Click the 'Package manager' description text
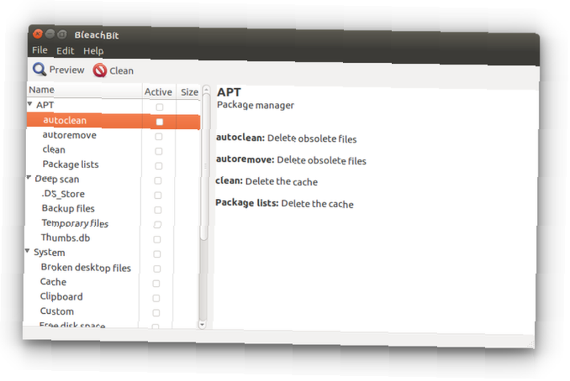The image size is (570, 381). coord(255,105)
